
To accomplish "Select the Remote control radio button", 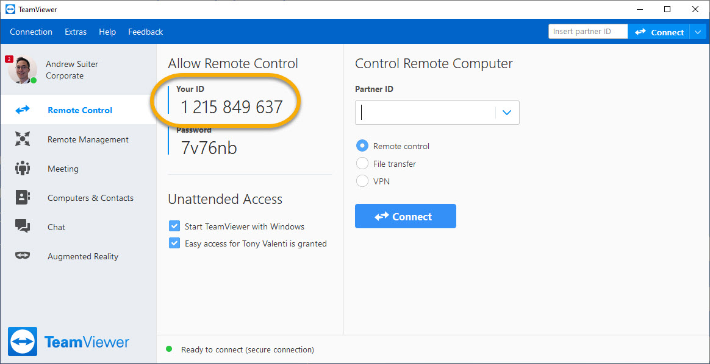I will coord(362,146).
